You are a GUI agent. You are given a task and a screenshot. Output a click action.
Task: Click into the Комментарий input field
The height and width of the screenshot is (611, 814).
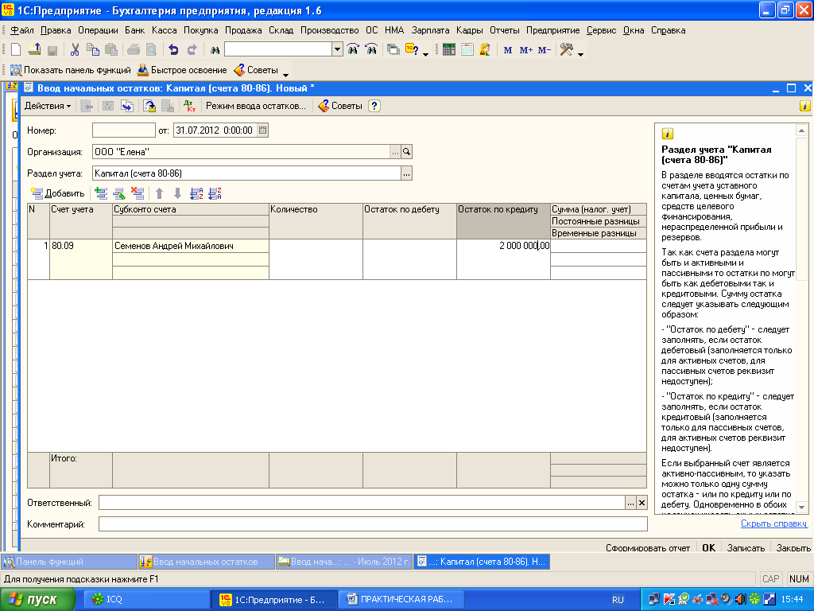[x=373, y=524]
